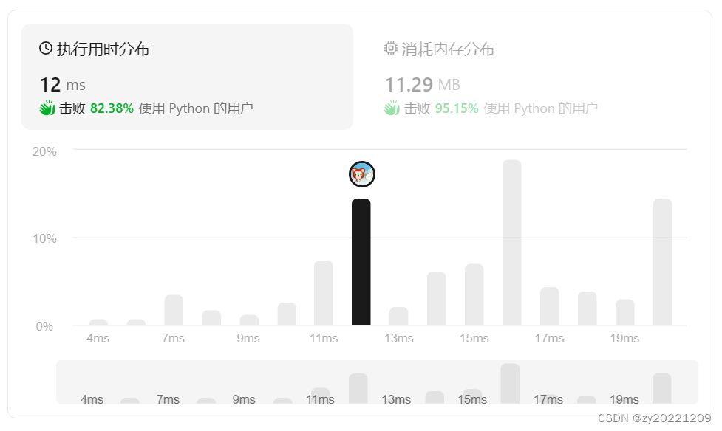Switch to the 执行用时分布 tab

(98, 49)
